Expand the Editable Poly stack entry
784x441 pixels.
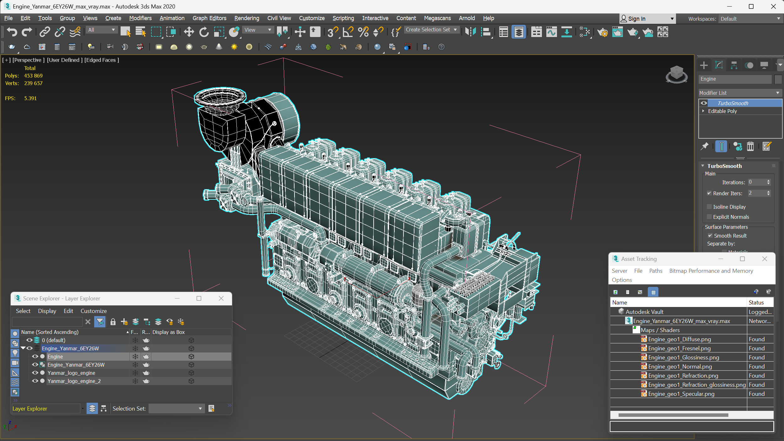(x=703, y=111)
